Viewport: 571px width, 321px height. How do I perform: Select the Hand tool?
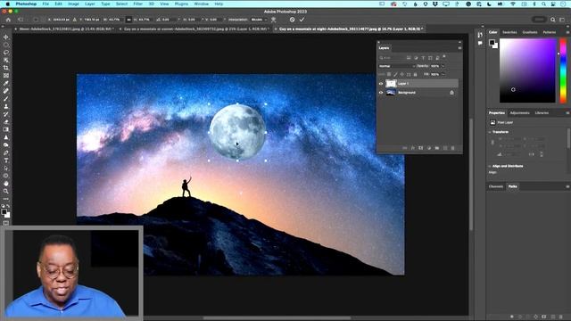click(6, 184)
